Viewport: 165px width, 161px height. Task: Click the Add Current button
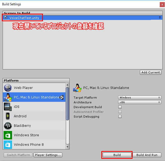click(151, 72)
